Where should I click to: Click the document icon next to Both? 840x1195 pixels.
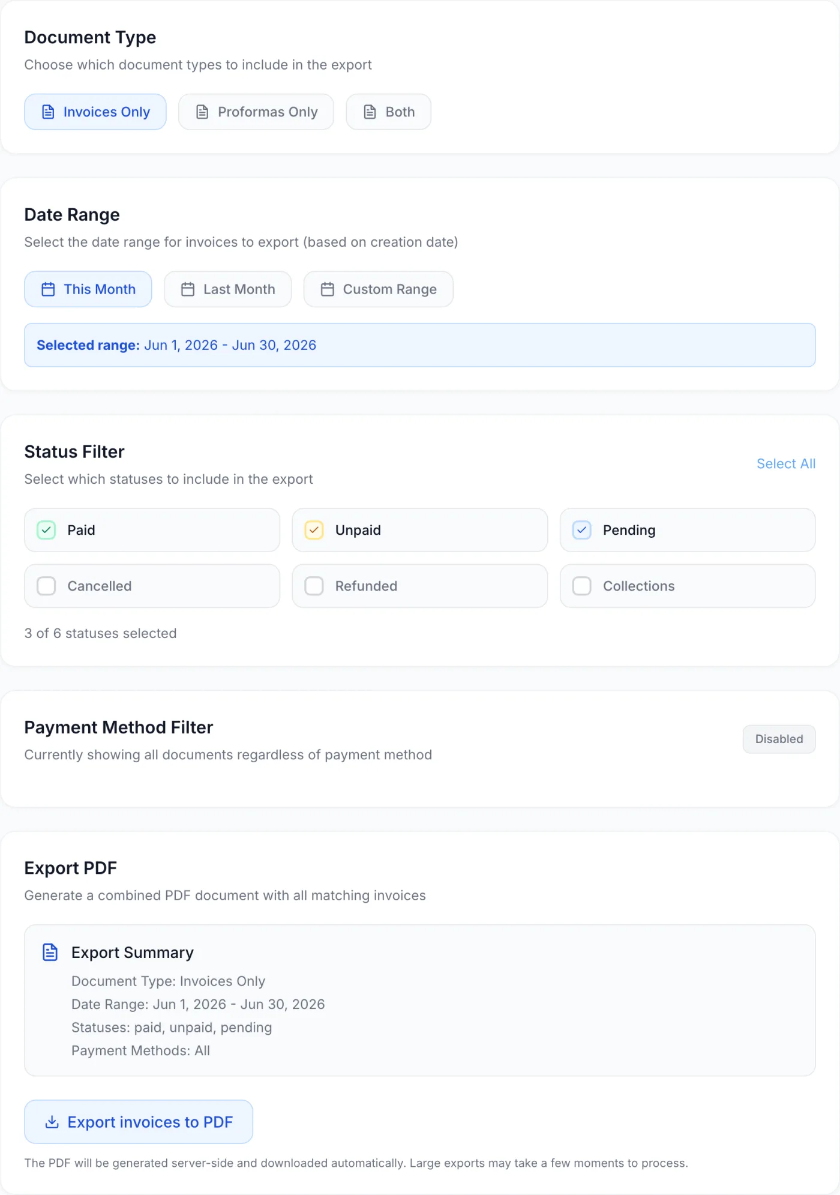(370, 112)
